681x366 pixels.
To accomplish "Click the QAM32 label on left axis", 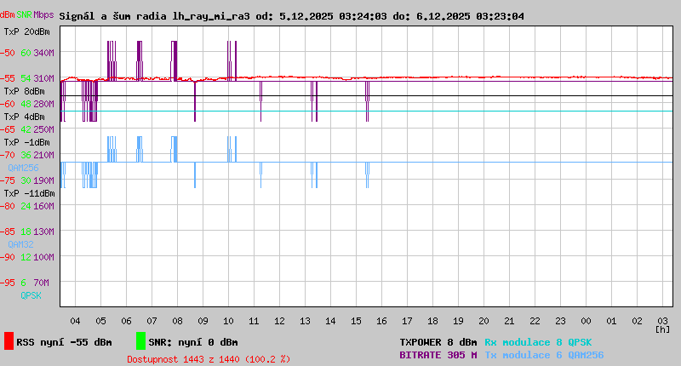I will [x=20, y=244].
